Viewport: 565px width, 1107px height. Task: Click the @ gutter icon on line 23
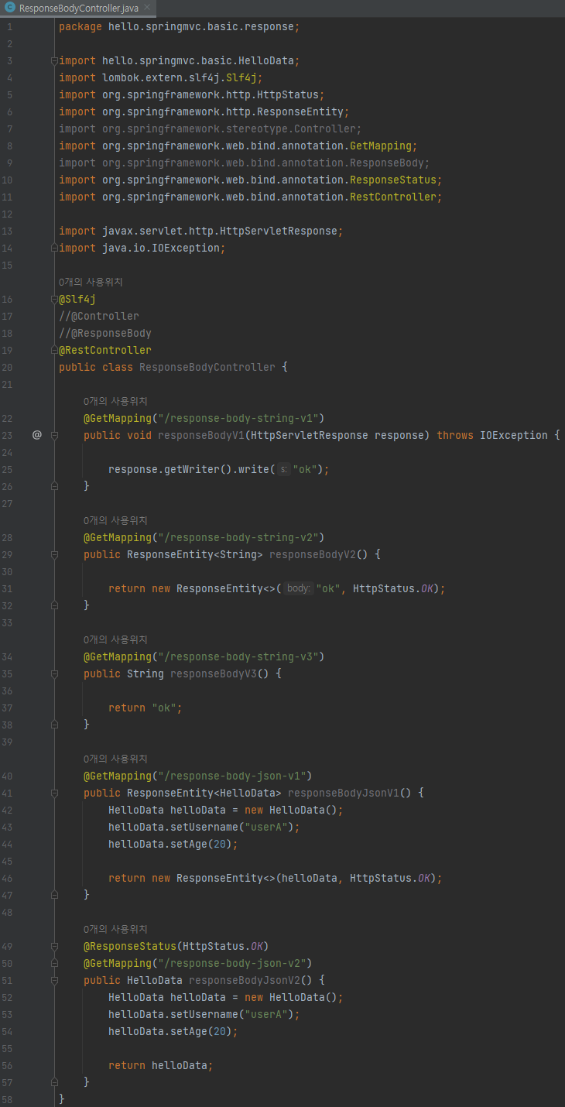[36, 435]
